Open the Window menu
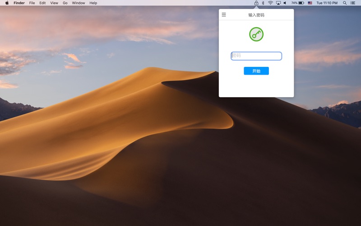The width and height of the screenshot is (361, 226). point(78,3)
